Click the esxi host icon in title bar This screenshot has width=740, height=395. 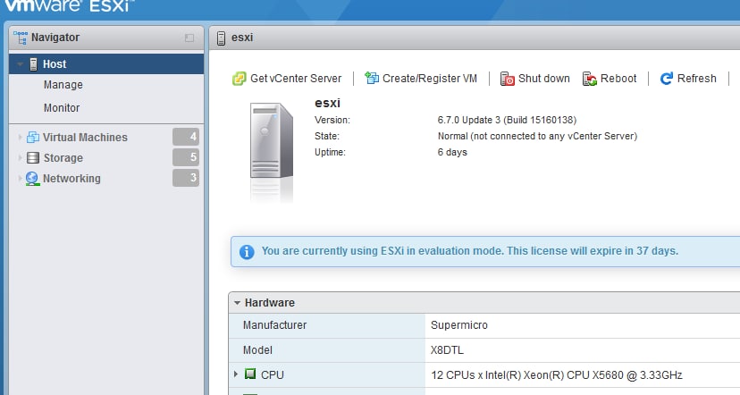[x=221, y=38]
